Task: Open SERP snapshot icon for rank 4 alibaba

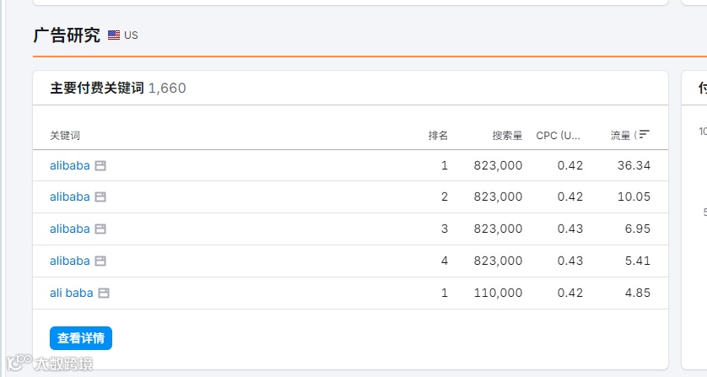Action: point(100,261)
